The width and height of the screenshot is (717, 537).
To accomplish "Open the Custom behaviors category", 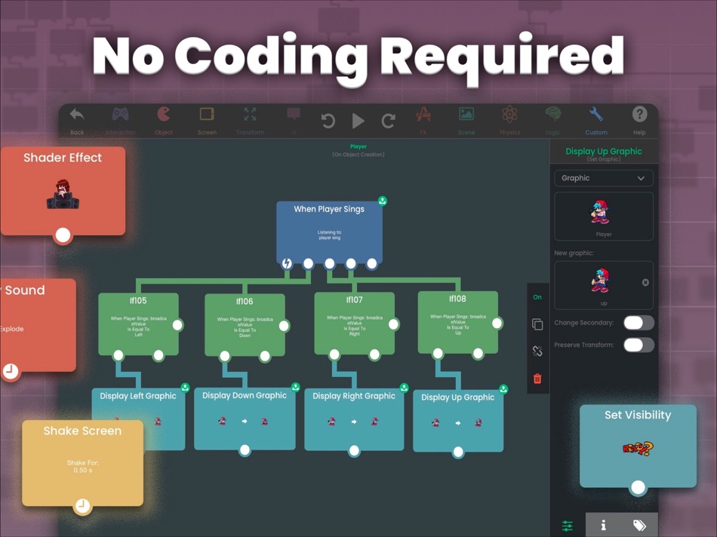I will click(x=596, y=120).
